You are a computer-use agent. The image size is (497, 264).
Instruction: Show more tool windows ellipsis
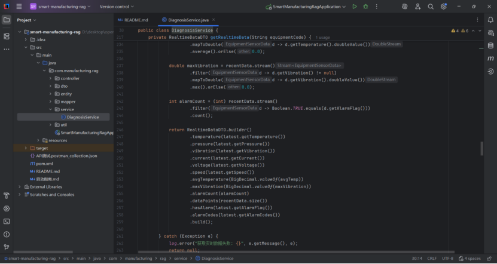(x=7, y=50)
